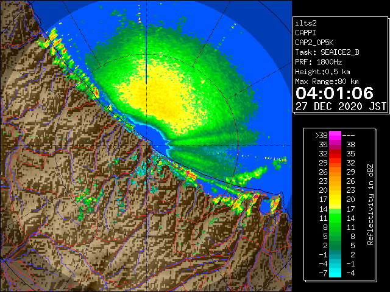This screenshot has width=390, height=292.
Task: Click the 'CAPPI' product label
Action: (305, 33)
